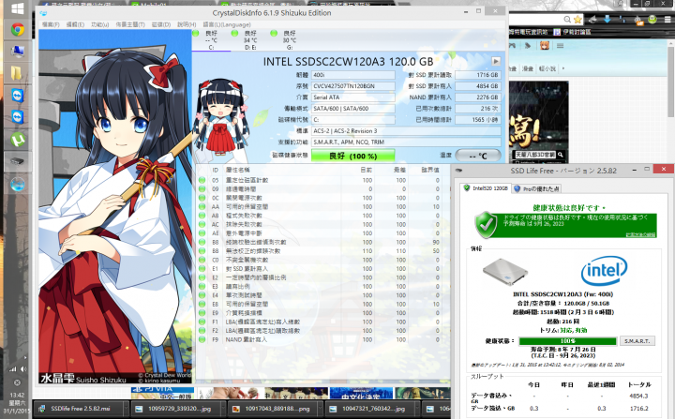Open the 磁碟(D) menu
Screen dimensions: 675x419
pos(161,24)
